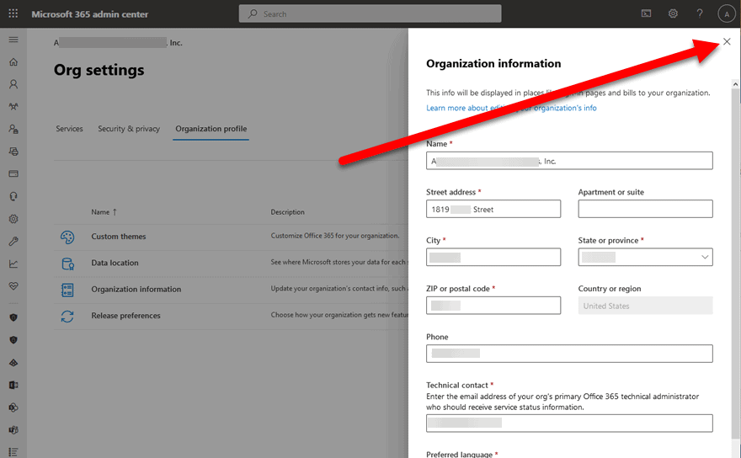Click the Phone input field
741x458 pixels.
point(569,354)
